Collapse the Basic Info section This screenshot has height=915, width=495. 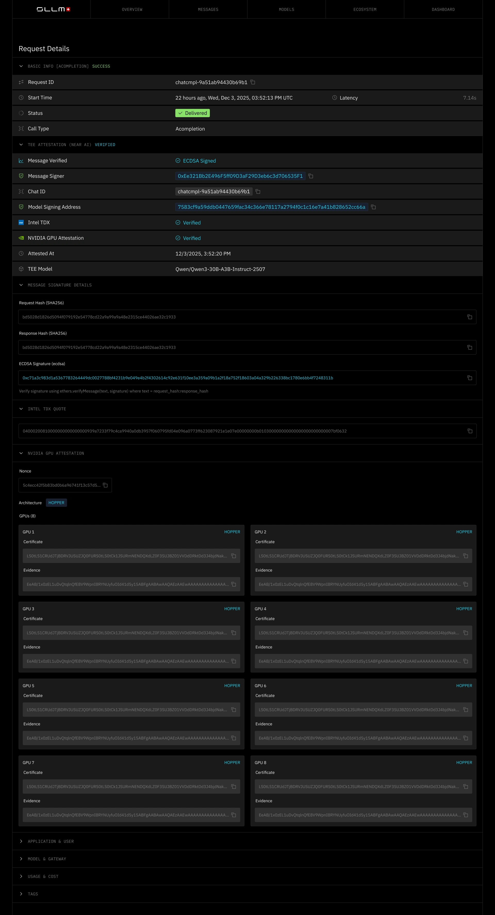(x=21, y=66)
